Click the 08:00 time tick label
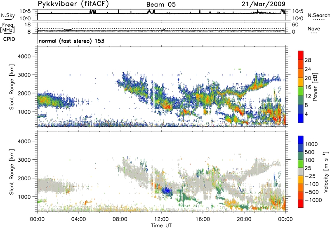 click(x=120, y=219)
